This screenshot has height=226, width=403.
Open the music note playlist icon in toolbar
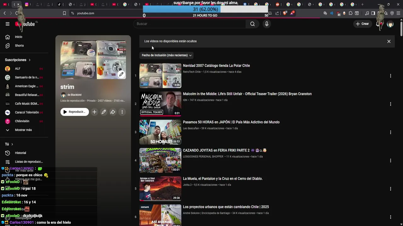click(367, 13)
